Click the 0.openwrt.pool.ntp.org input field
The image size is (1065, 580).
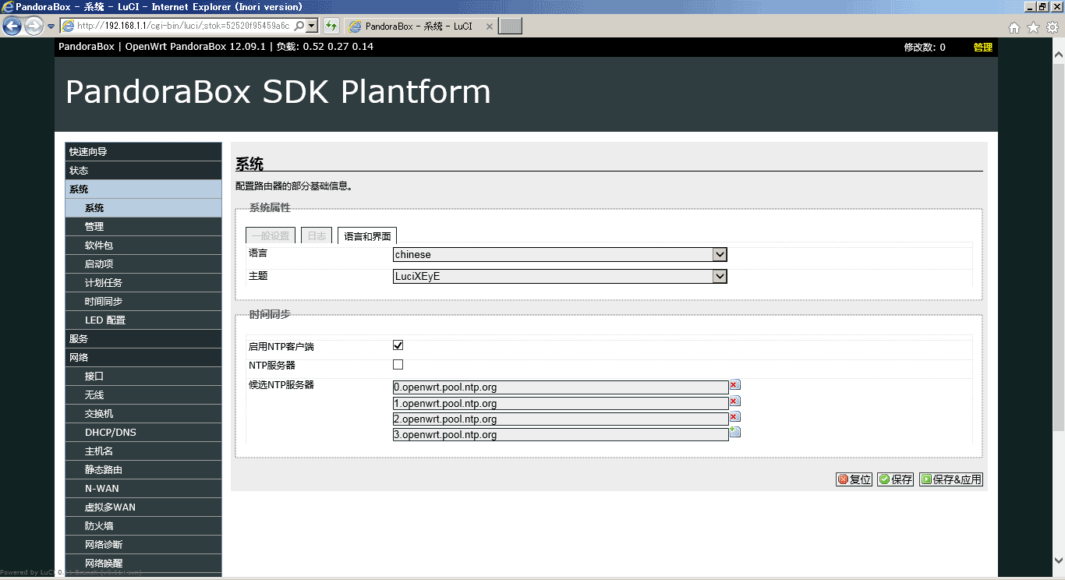pyautogui.click(x=561, y=387)
